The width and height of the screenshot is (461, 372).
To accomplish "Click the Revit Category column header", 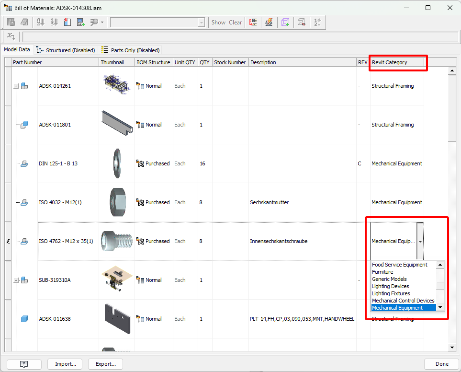I will pyautogui.click(x=397, y=62).
